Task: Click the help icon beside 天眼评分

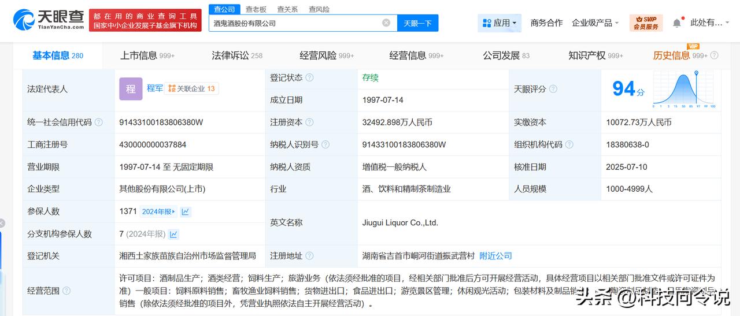Action: point(553,89)
